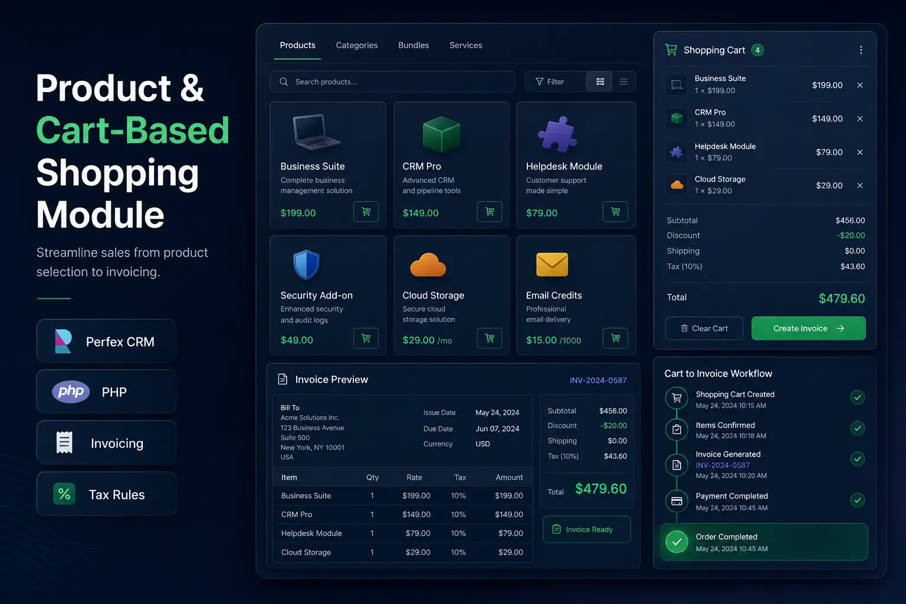Add Cloud Storage to cart

pyautogui.click(x=490, y=339)
